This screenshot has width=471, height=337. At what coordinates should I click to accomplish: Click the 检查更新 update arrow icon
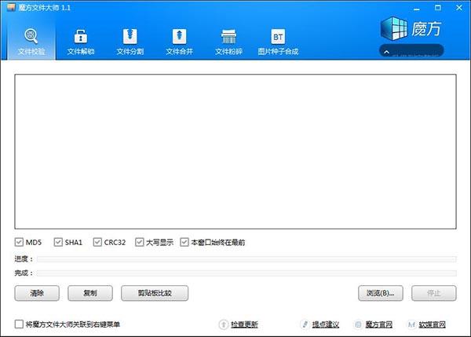click(224, 324)
